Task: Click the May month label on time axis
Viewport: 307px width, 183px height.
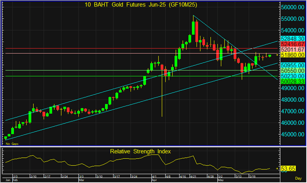Action: tap(220, 180)
